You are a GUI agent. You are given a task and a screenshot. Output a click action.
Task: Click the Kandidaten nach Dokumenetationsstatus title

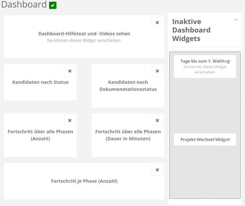tap(128, 86)
